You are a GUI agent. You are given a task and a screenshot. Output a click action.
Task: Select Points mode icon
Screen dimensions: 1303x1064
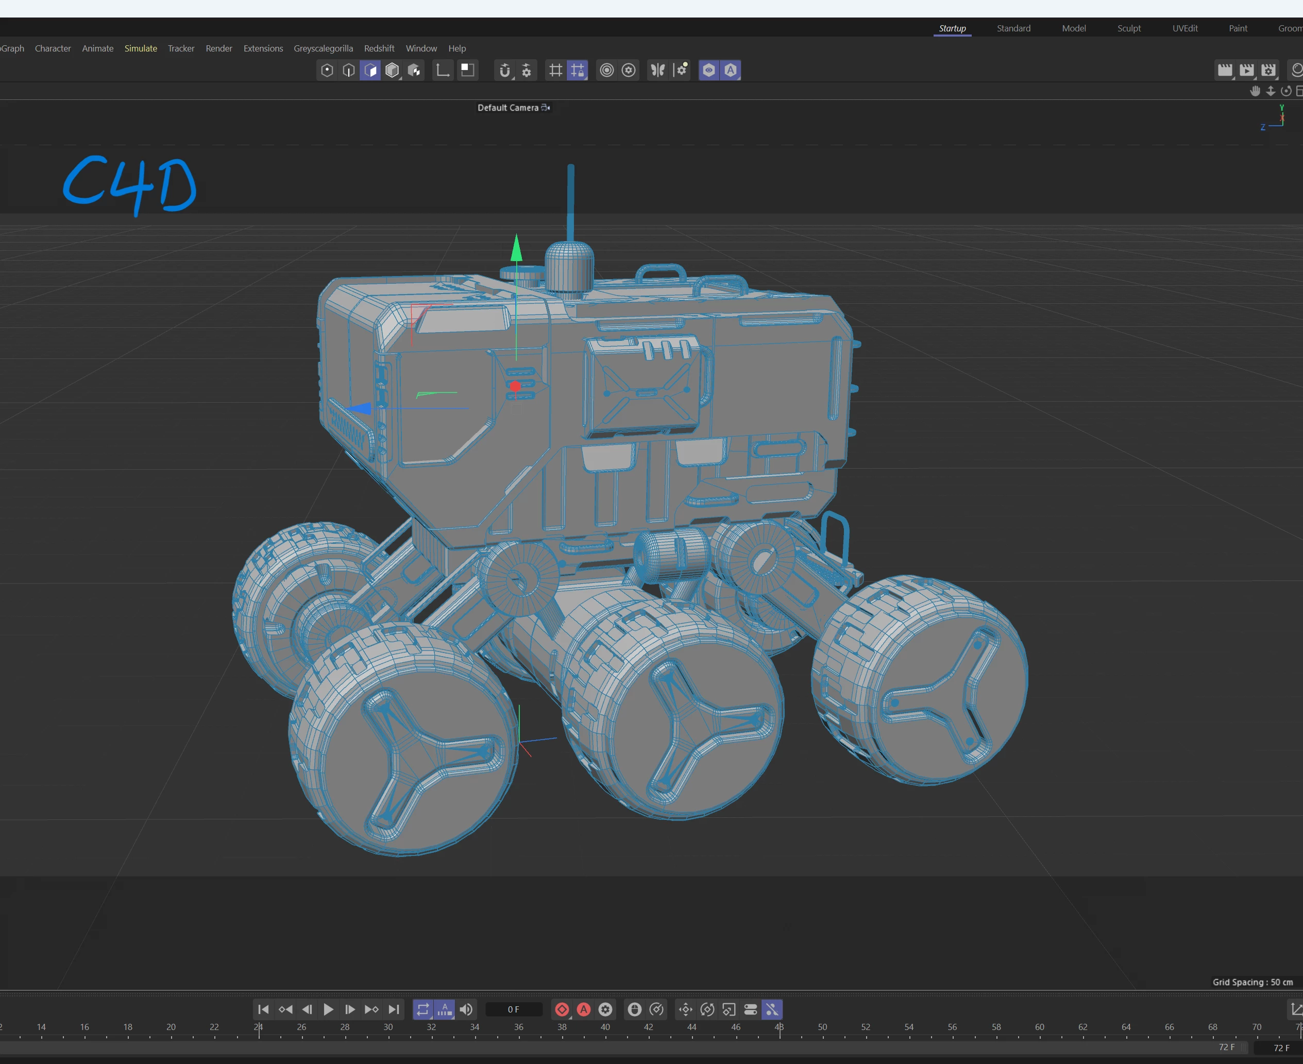(327, 71)
